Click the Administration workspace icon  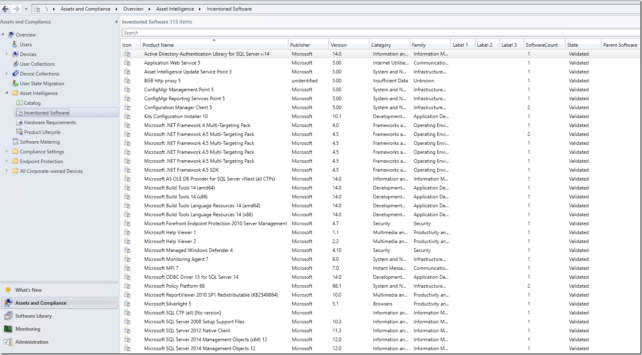coord(8,342)
